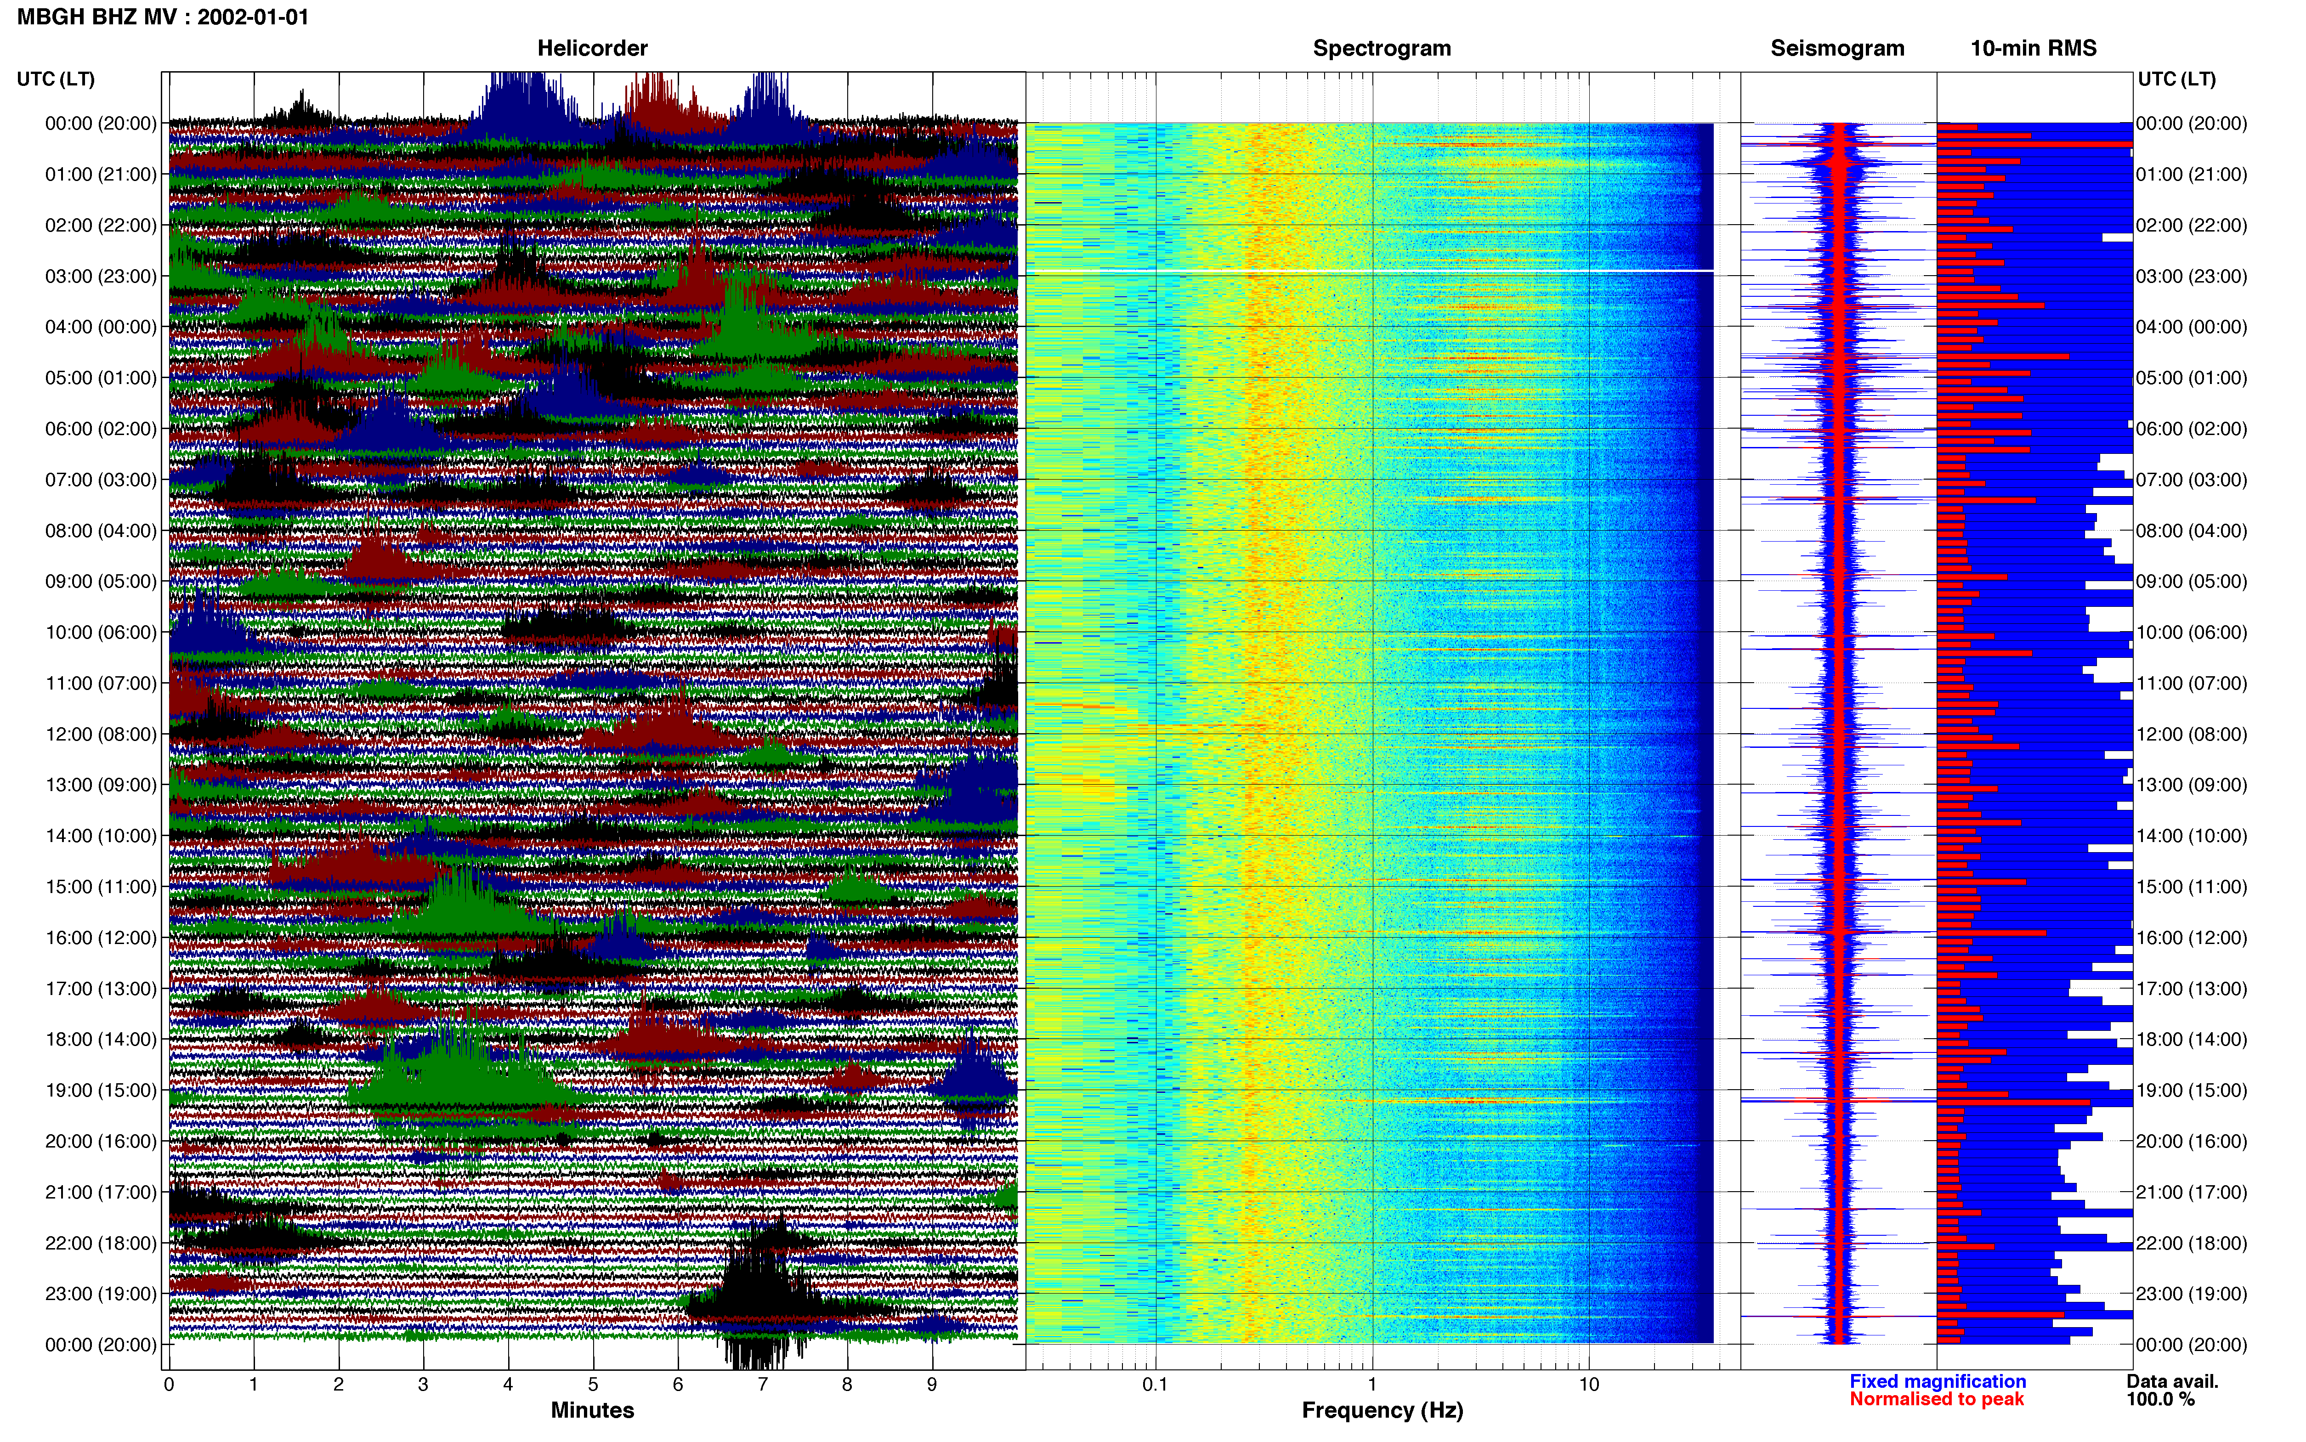The image size is (2306, 1442).
Task: Click left time label 18:00 (14:00)
Action: [100, 1040]
